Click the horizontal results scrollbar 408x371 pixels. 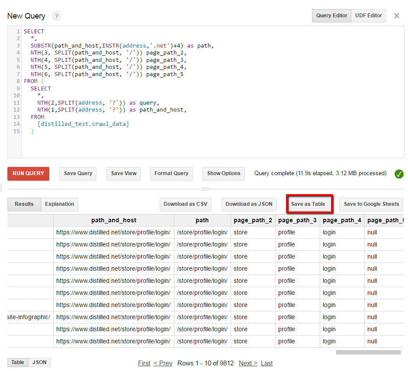(x=368, y=352)
